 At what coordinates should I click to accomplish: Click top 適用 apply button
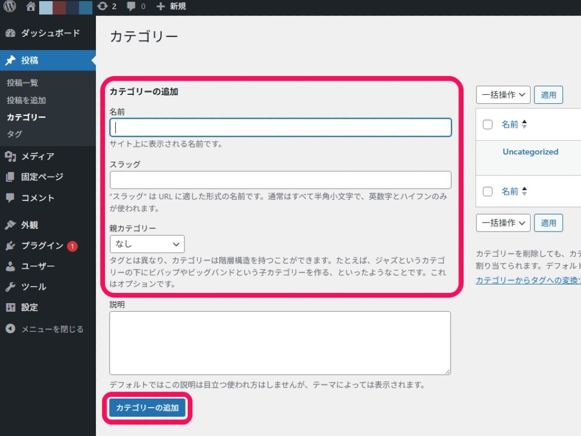(x=549, y=95)
